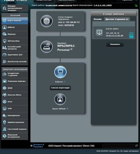The width and height of the screenshot is (140, 154).
Task: Open the FAQ link in footer
Action: point(92,146)
